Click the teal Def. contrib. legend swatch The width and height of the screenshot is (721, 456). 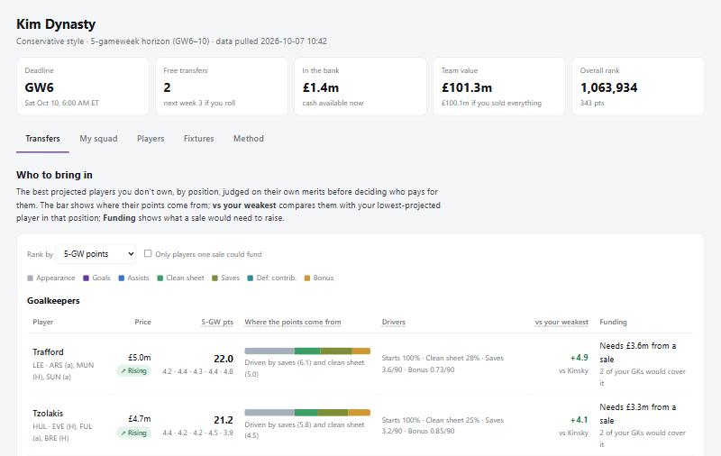pyautogui.click(x=251, y=278)
